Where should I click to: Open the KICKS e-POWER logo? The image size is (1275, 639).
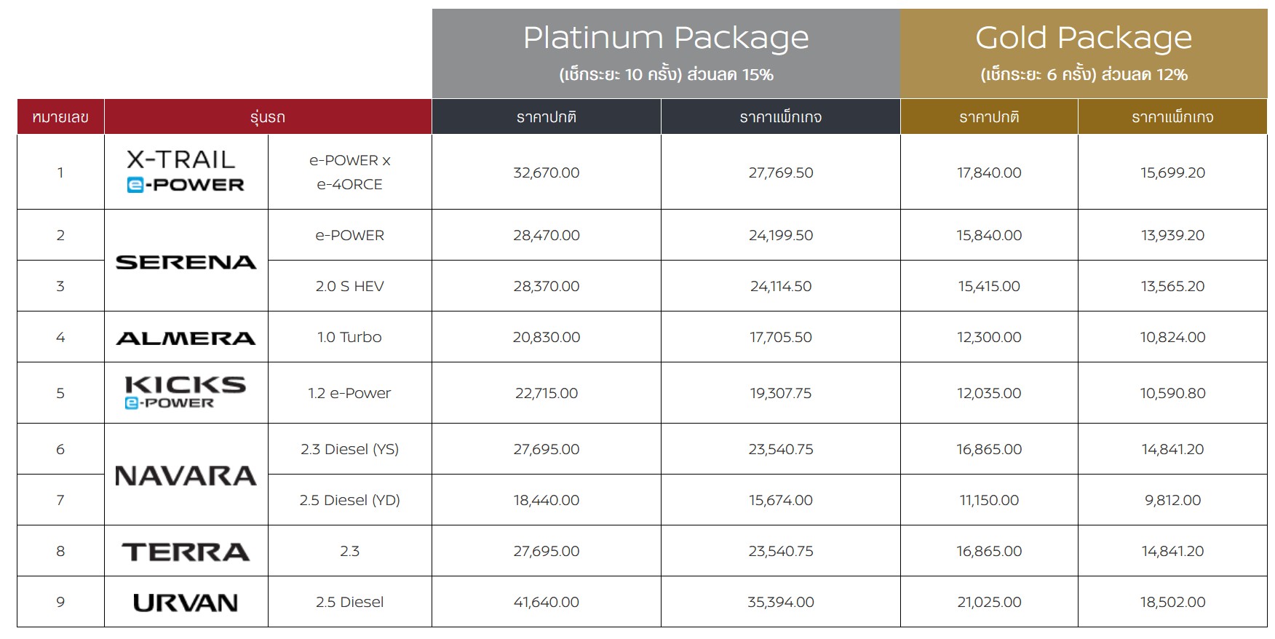[x=186, y=393]
